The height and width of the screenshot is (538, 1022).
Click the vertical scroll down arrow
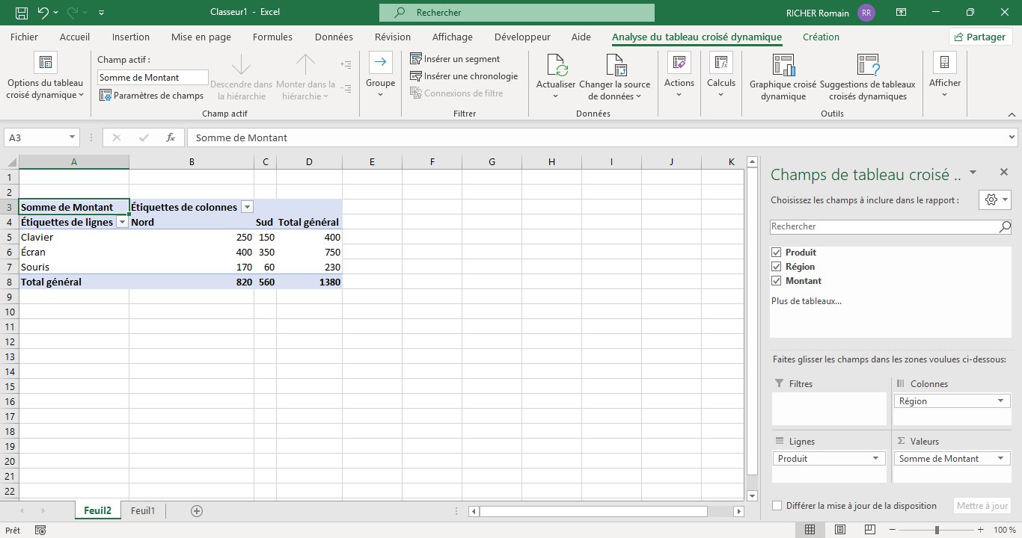(x=752, y=495)
